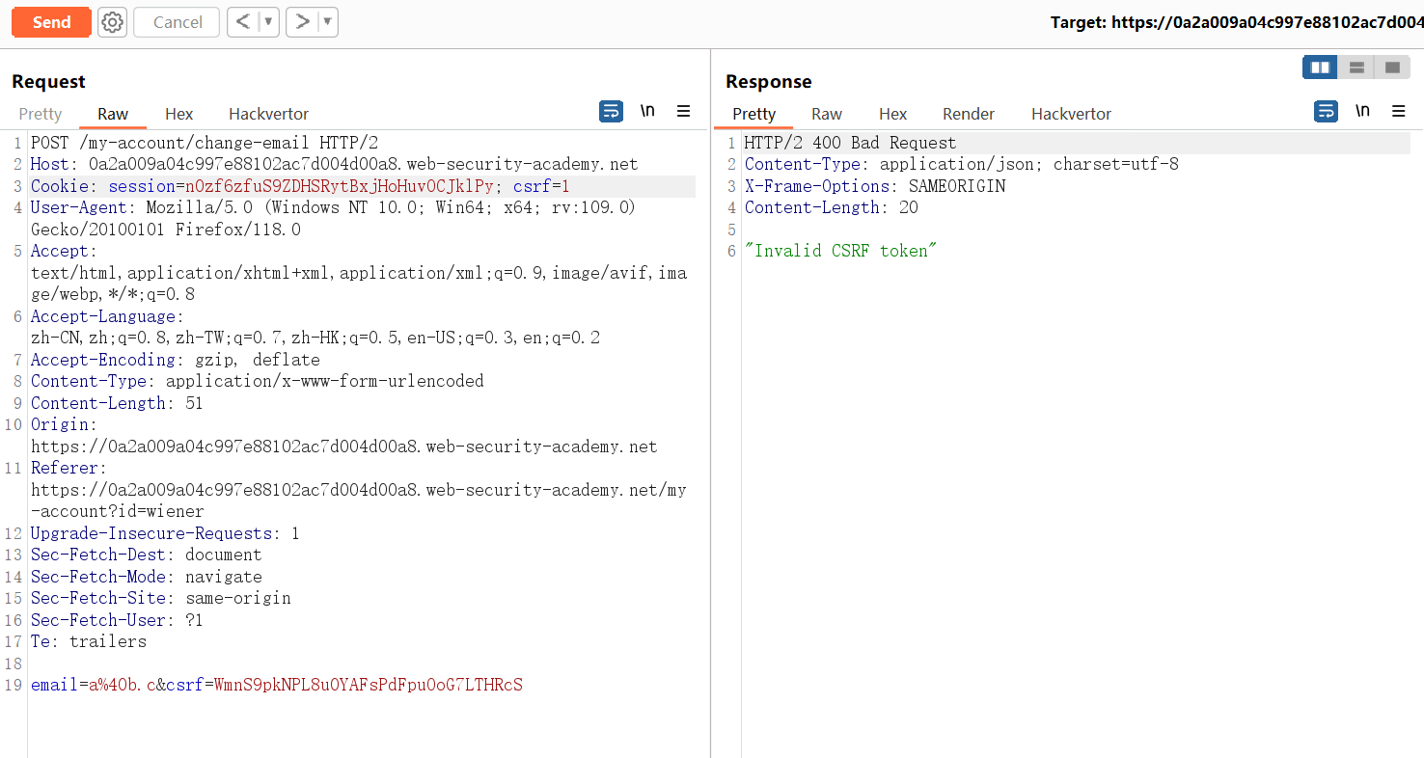Switch to side-by-side split layout
Screen dimensions: 1424x758
(x=1320, y=68)
